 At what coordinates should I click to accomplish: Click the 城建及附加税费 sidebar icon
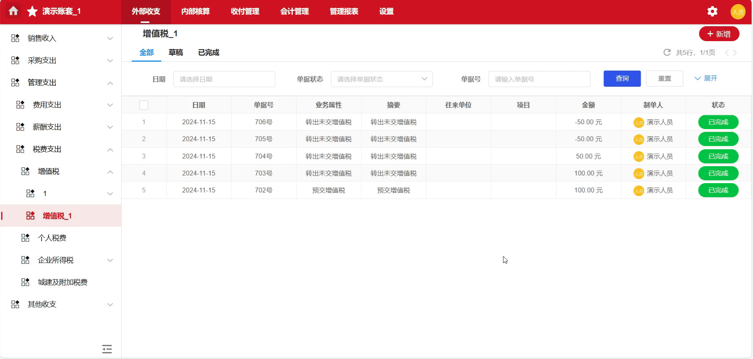[x=25, y=282]
